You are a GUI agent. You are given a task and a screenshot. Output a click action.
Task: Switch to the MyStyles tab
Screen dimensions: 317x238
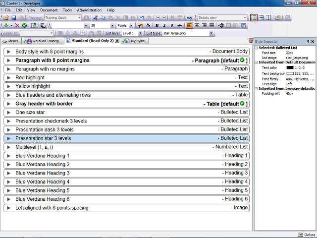coord(134,41)
